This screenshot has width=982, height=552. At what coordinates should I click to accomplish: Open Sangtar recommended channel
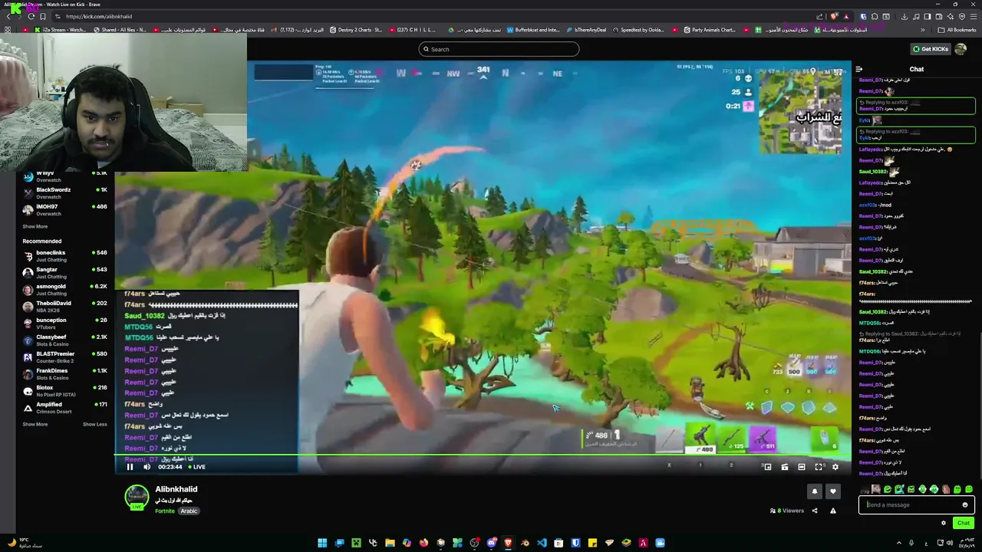click(x=65, y=272)
